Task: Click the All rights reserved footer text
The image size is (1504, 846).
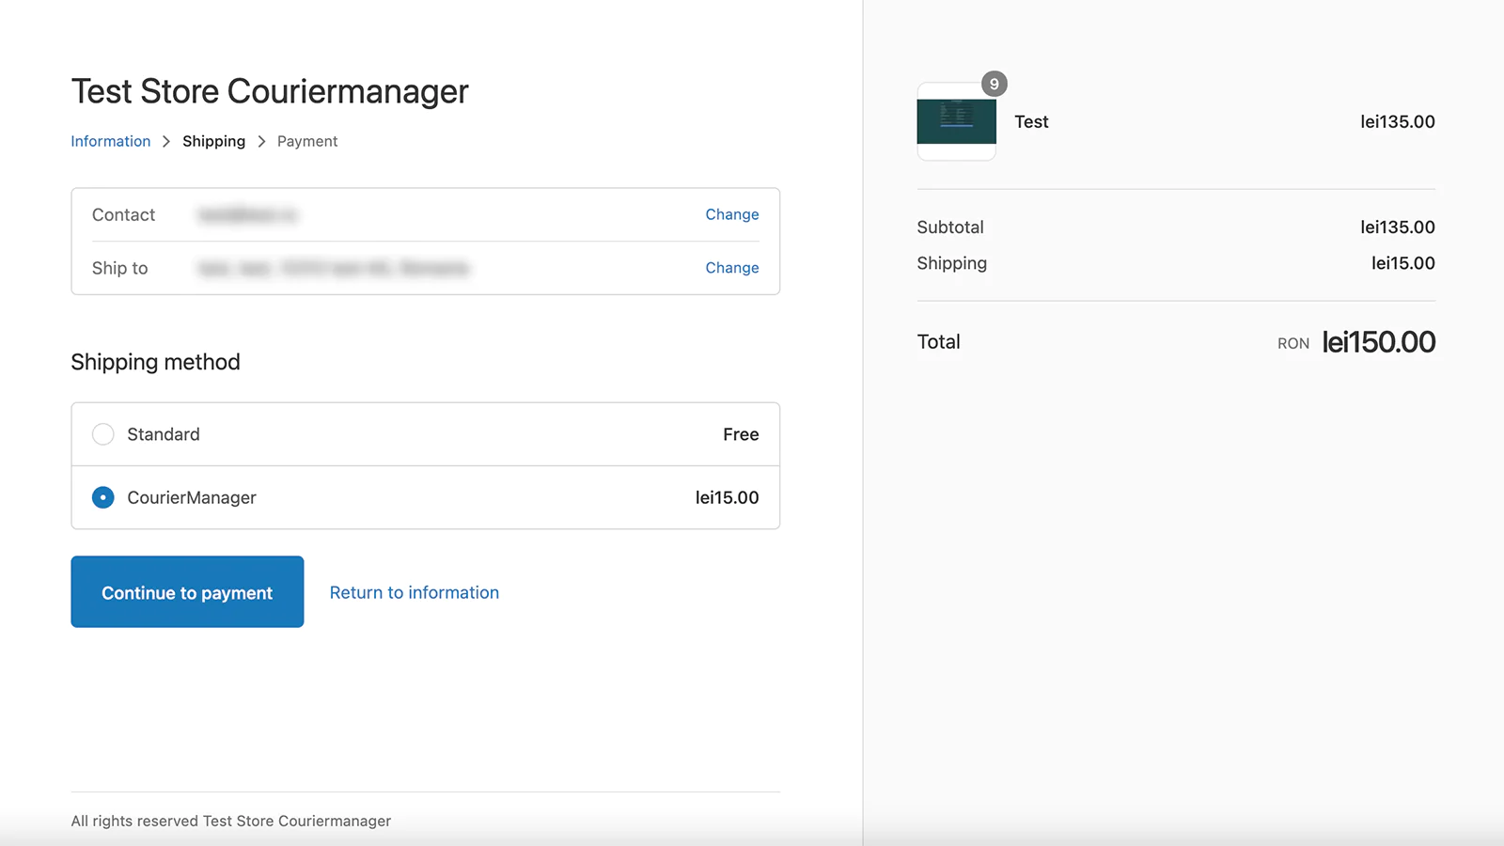Action: [x=231, y=821]
